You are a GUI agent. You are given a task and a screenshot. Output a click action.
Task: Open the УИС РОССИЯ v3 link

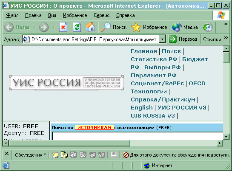click(182, 107)
